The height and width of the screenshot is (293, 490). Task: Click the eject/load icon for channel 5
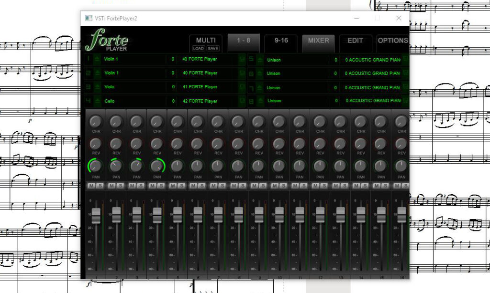260,60
